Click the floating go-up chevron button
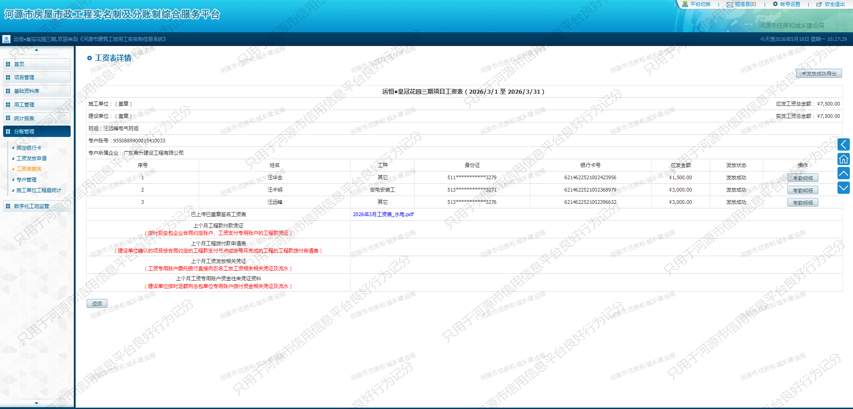The height and width of the screenshot is (409, 853). tap(843, 173)
